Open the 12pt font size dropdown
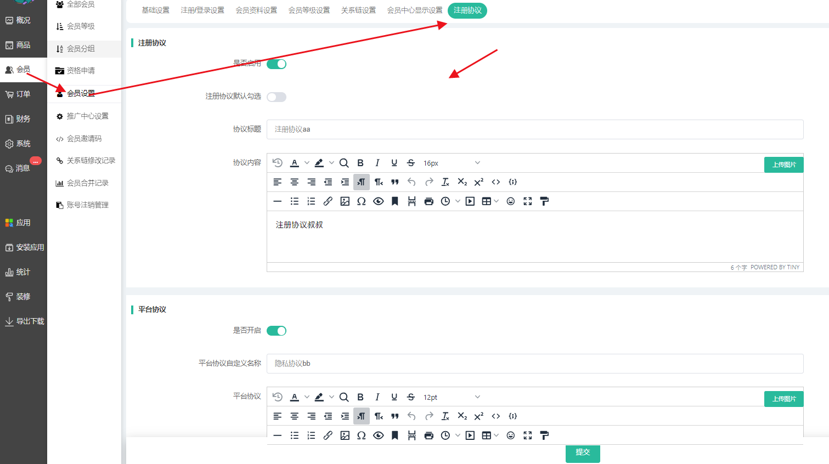The height and width of the screenshot is (464, 829). (452, 397)
